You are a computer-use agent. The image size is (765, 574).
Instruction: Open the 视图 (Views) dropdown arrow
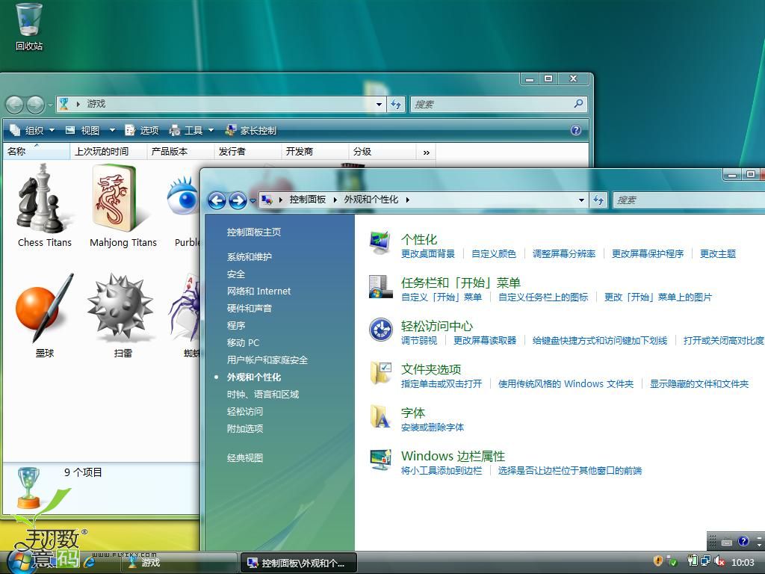click(x=112, y=130)
